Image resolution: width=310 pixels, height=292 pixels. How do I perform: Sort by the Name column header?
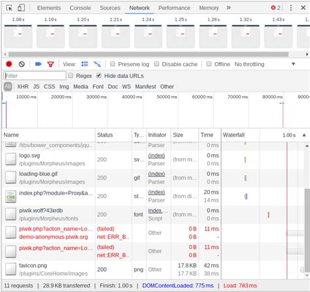pyautogui.click(x=48, y=135)
